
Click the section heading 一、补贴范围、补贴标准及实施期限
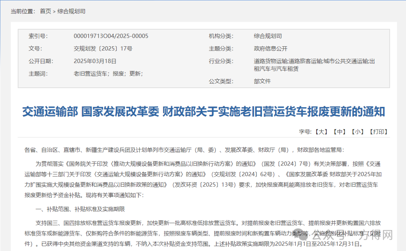80,209
